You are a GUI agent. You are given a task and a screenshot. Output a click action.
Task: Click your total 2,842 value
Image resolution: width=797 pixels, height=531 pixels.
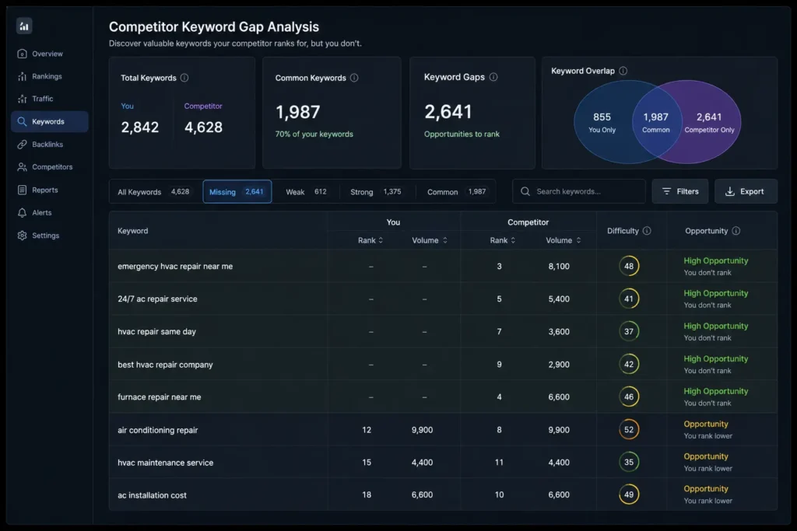(140, 127)
